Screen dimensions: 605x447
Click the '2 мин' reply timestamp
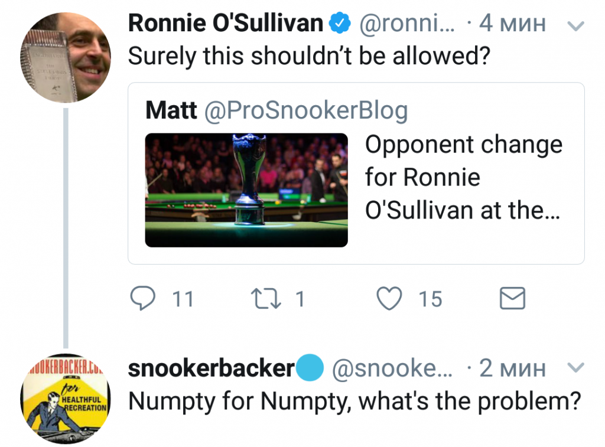[511, 368]
